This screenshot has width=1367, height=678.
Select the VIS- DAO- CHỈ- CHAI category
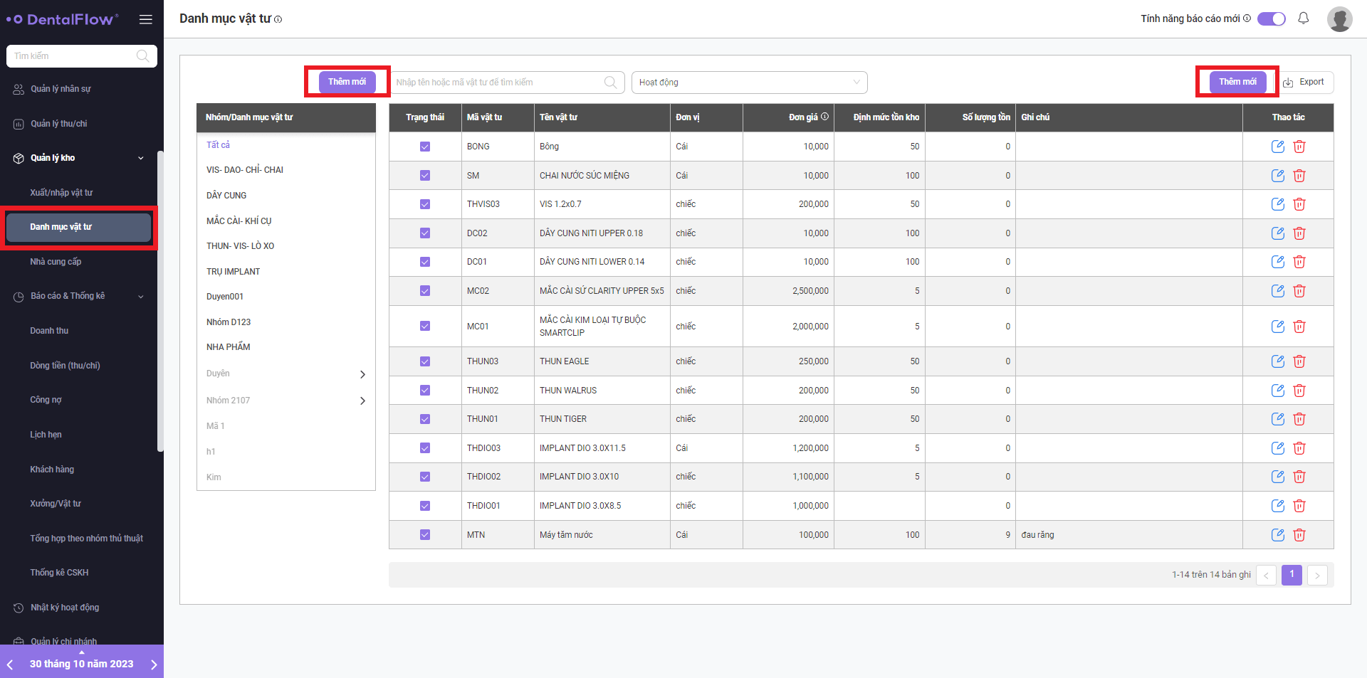point(245,170)
